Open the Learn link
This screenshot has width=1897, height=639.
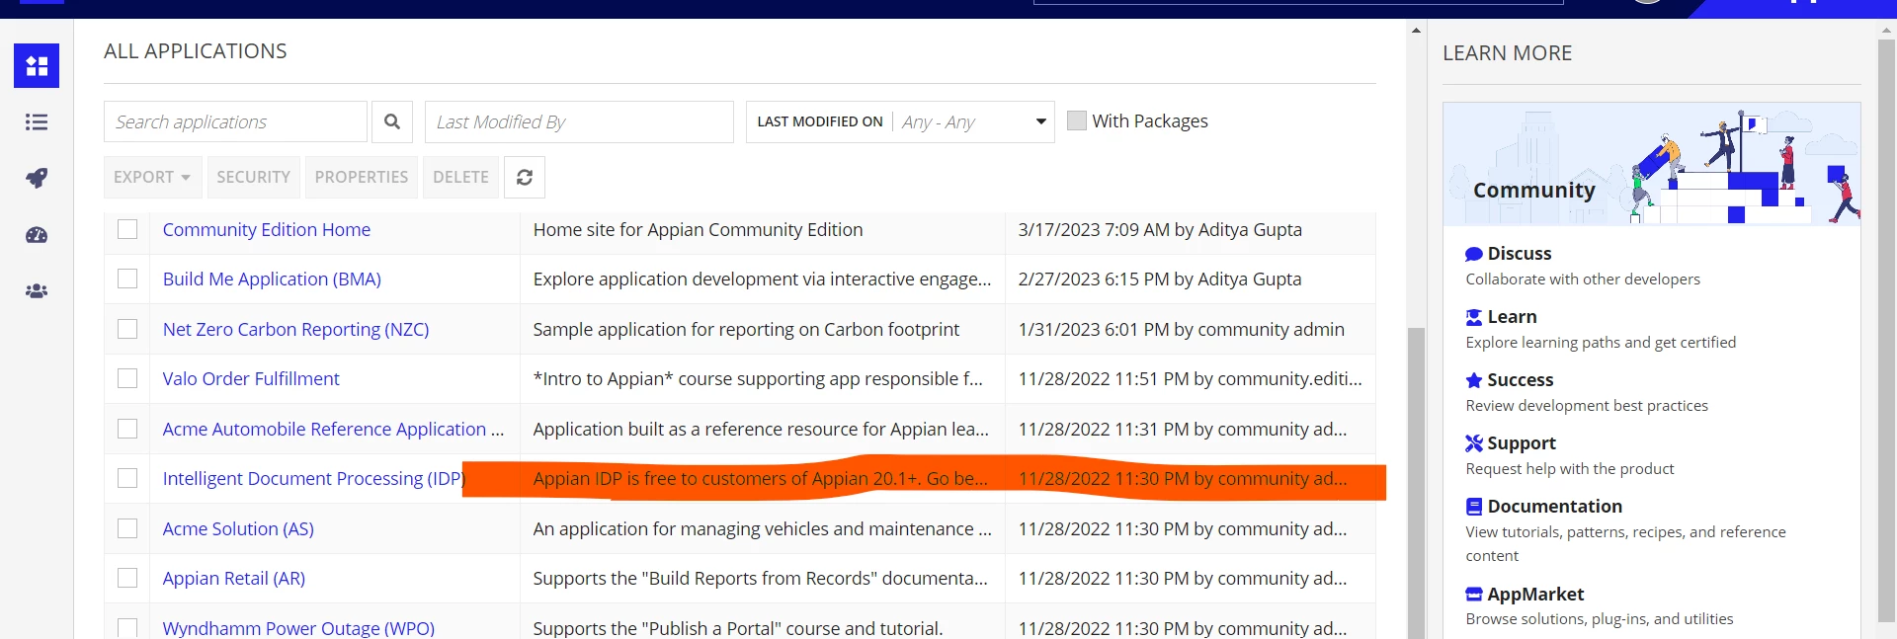pyautogui.click(x=1512, y=317)
